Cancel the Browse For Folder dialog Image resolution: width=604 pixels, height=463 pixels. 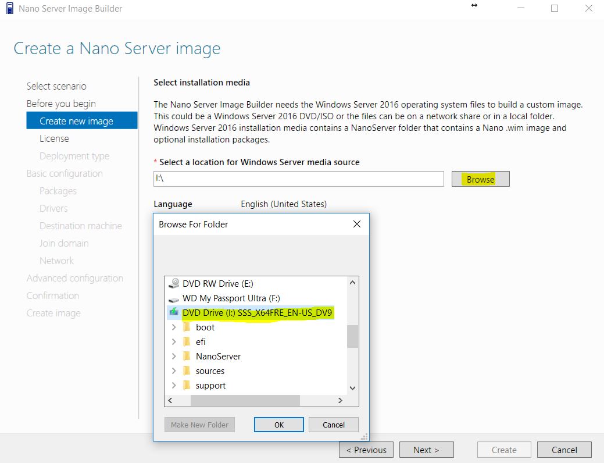pos(334,425)
